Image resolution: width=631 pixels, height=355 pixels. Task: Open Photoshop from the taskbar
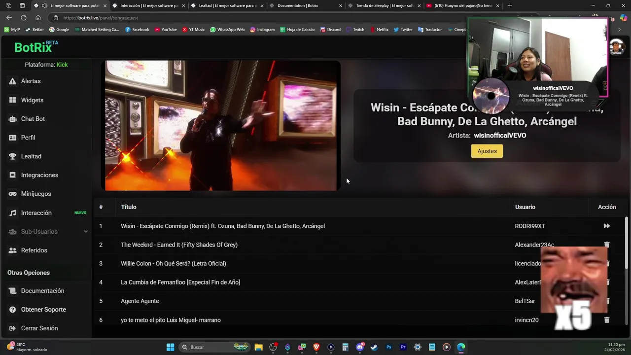pos(388,347)
